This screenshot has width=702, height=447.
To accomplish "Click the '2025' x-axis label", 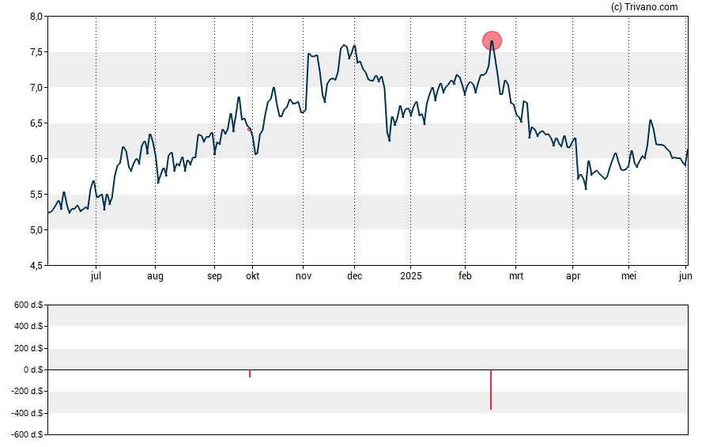I will (411, 276).
